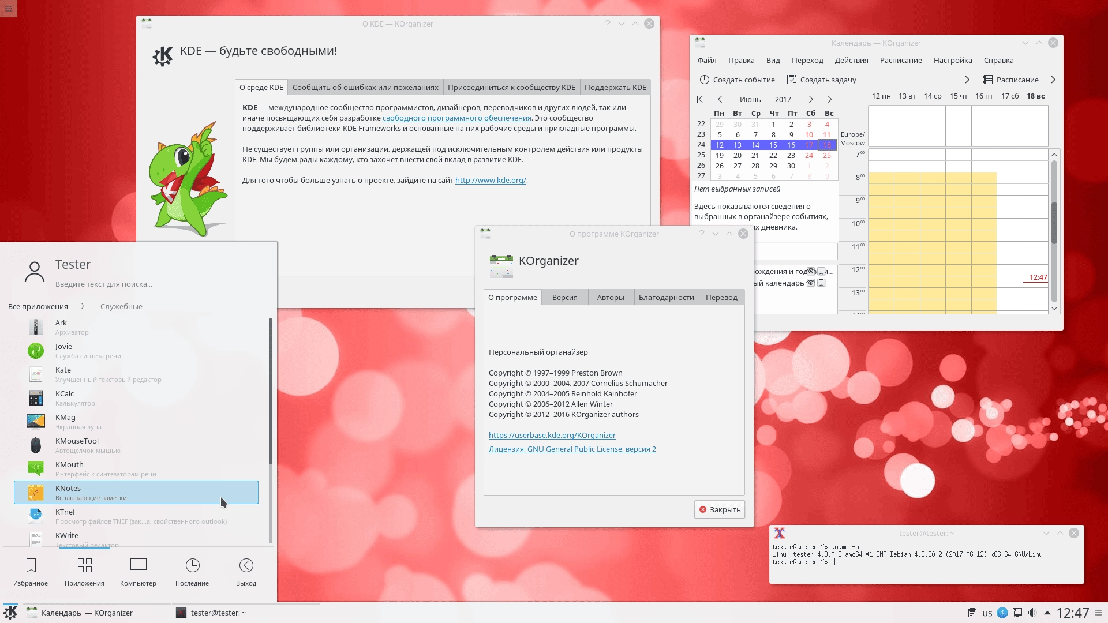The image size is (1108, 623).
Task: Switch to the Версия tab
Action: 564,297
